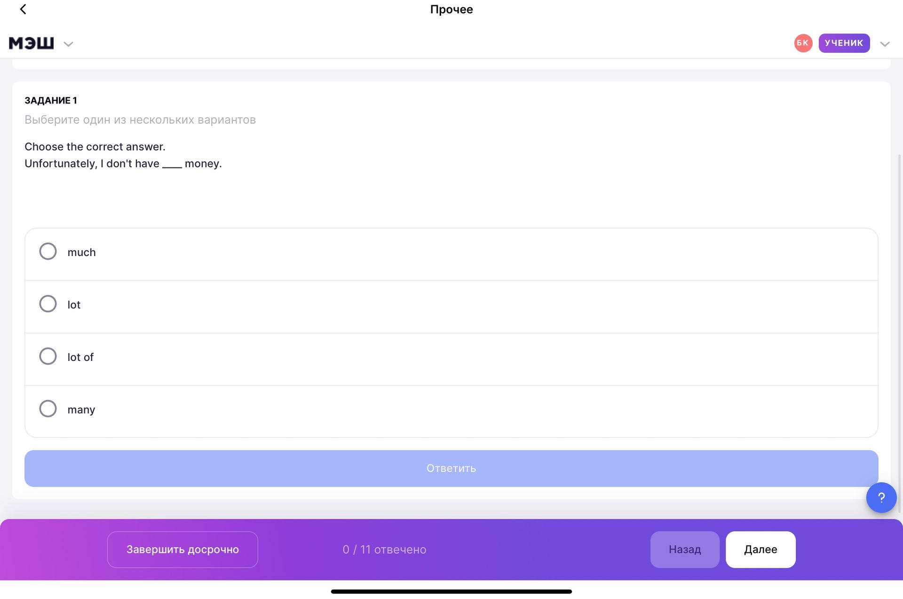Click the answered progress counter text
903x599 pixels.
384,550
